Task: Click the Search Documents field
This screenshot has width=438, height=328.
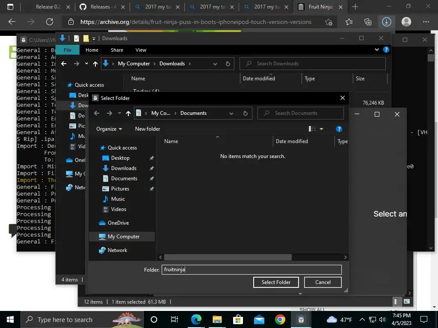Action: tap(300, 113)
